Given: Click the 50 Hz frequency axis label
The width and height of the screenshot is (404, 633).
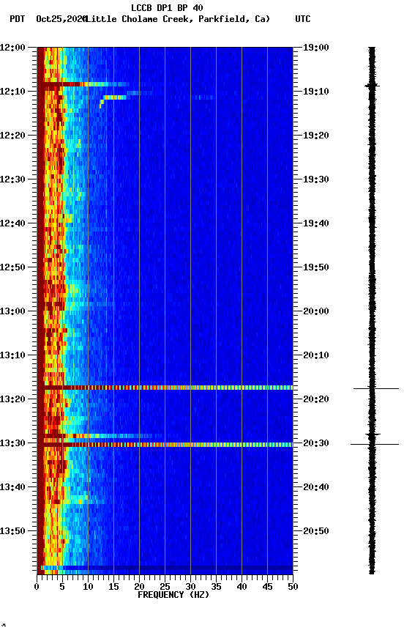Looking at the screenshot, I should pyautogui.click(x=293, y=587).
